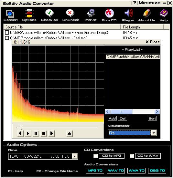
Task: Open the ID3V2 tag editor
Action: click(91, 15)
